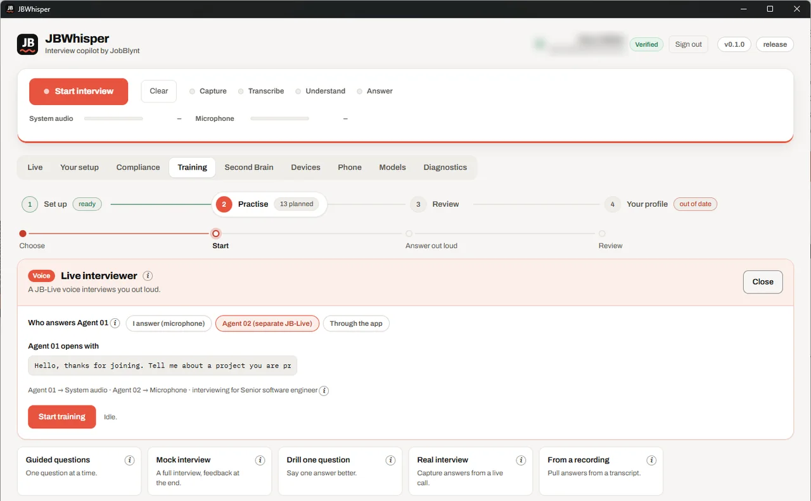Image resolution: width=811 pixels, height=501 pixels.
Task: Click the Answer stage indicator
Action: pyautogui.click(x=374, y=91)
